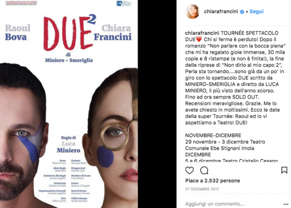
Task: Click the Raoul Bova name on poster
Action: [x=17, y=33]
